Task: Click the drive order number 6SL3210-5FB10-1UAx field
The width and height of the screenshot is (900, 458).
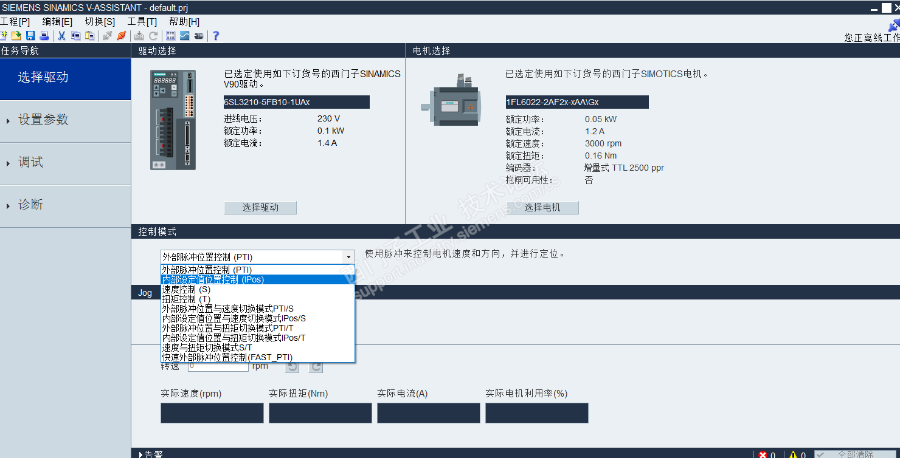Action: (296, 102)
